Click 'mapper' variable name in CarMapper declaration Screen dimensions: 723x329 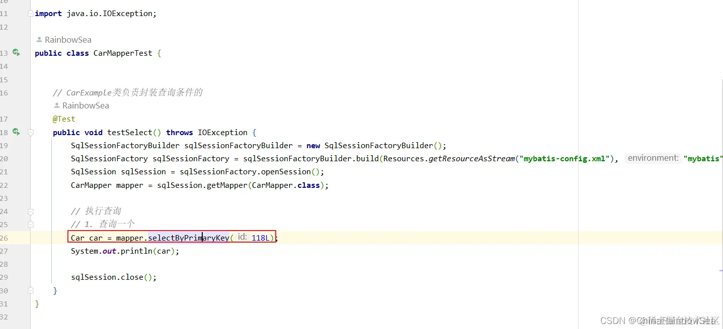click(130, 185)
